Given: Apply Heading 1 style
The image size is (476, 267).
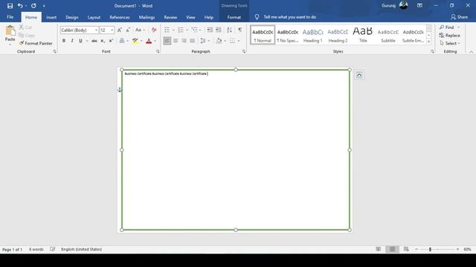Looking at the screenshot, I should (313, 35).
